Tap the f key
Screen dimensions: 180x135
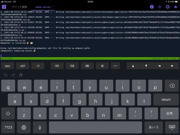pyautogui.click(x=63, y=100)
